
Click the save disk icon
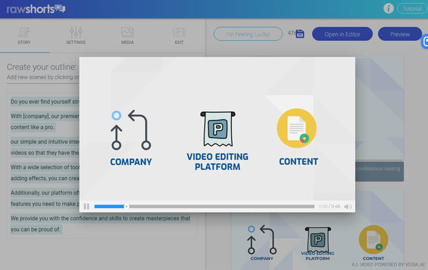pyautogui.click(x=300, y=34)
